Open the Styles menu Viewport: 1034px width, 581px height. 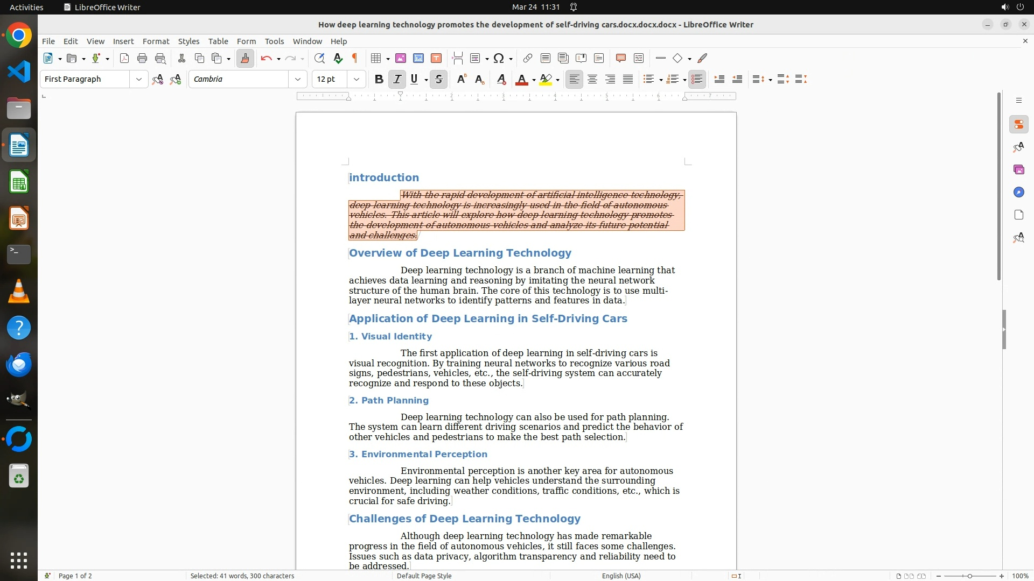(188, 41)
